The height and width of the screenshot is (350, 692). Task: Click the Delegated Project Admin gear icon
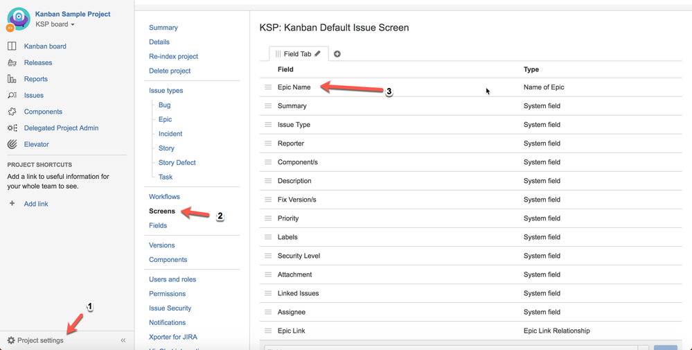click(12, 128)
